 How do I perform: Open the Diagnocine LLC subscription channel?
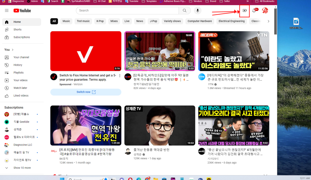[x=22, y=145]
